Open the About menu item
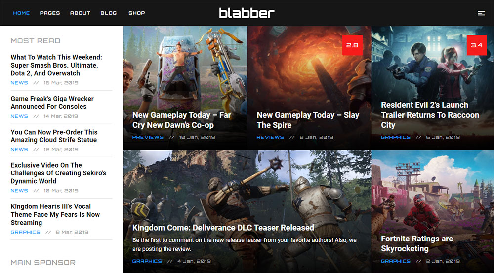Viewport: 494px width, 273px height. [x=80, y=13]
